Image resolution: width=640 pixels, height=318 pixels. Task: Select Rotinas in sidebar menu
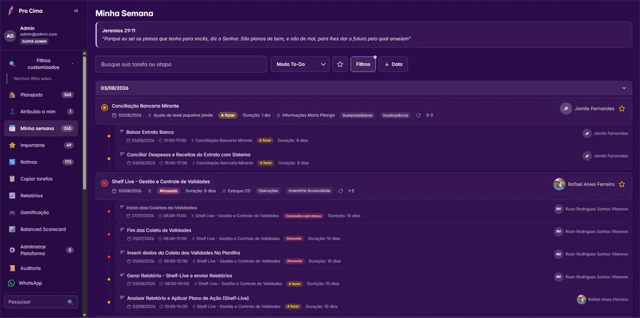[41, 162]
